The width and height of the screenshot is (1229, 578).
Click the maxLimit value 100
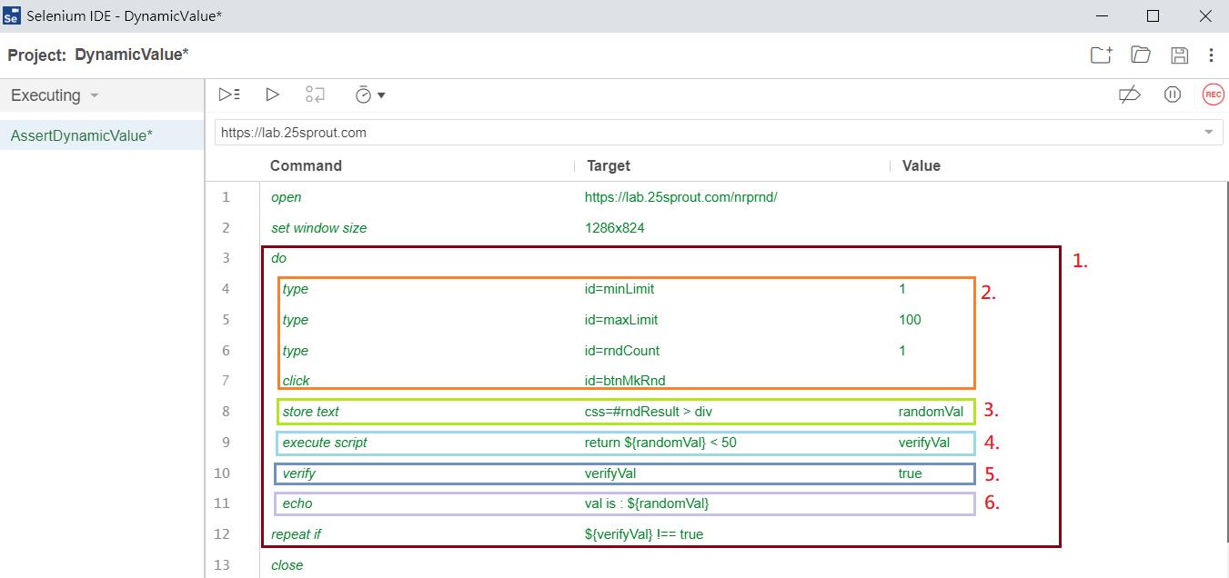point(910,320)
